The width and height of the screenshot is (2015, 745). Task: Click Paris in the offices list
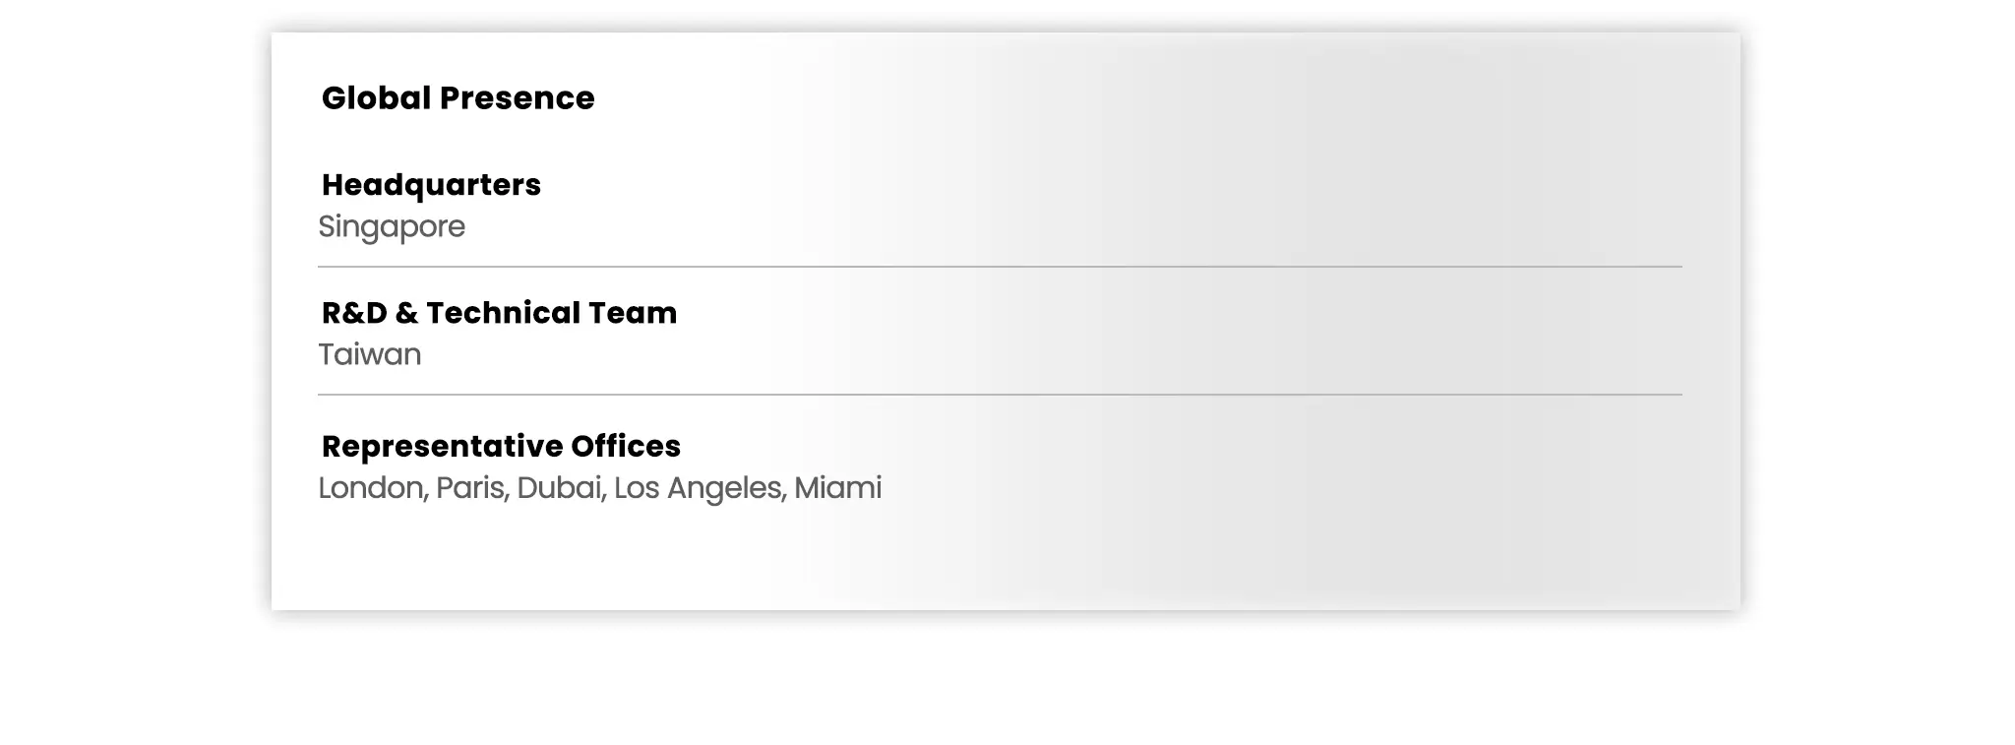[x=470, y=489]
